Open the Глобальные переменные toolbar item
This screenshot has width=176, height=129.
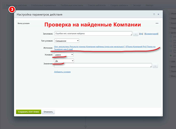(x=44, y=5)
